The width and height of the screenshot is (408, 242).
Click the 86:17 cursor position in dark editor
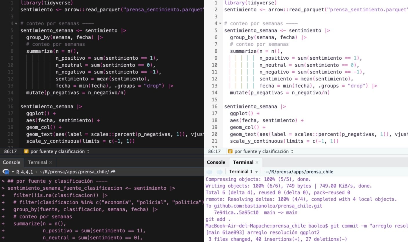click(11, 151)
